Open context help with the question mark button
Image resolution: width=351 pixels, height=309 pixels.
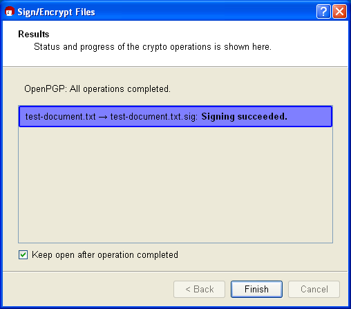tap(323, 12)
